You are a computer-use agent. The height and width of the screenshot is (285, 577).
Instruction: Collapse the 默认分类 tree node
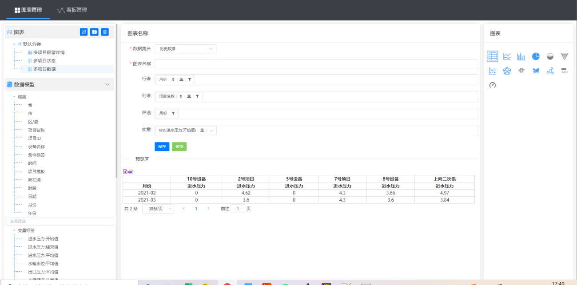14,44
